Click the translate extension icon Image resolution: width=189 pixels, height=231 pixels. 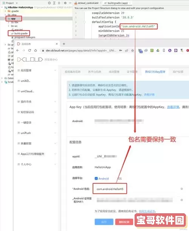(x=140, y=51)
